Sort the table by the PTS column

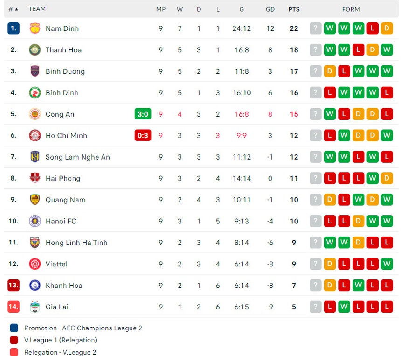(294, 9)
